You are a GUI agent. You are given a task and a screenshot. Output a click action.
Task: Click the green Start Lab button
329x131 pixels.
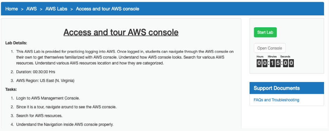pyautogui.click(x=265, y=32)
